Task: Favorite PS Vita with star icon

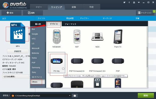Action: click(63, 68)
